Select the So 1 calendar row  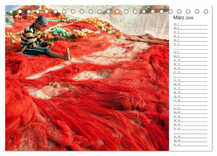(x=191, y=24)
